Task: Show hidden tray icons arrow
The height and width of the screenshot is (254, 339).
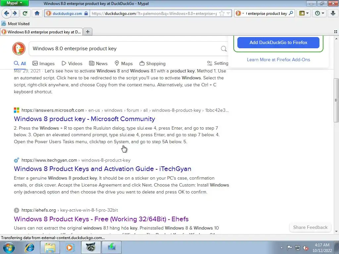Action: [281, 248]
